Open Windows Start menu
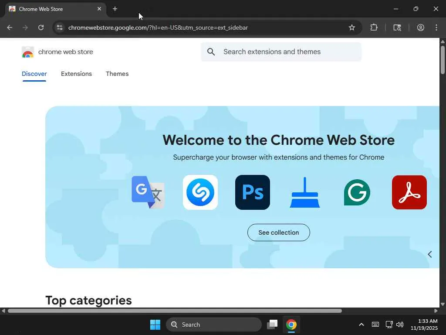The width and height of the screenshot is (446, 335). tap(155, 325)
